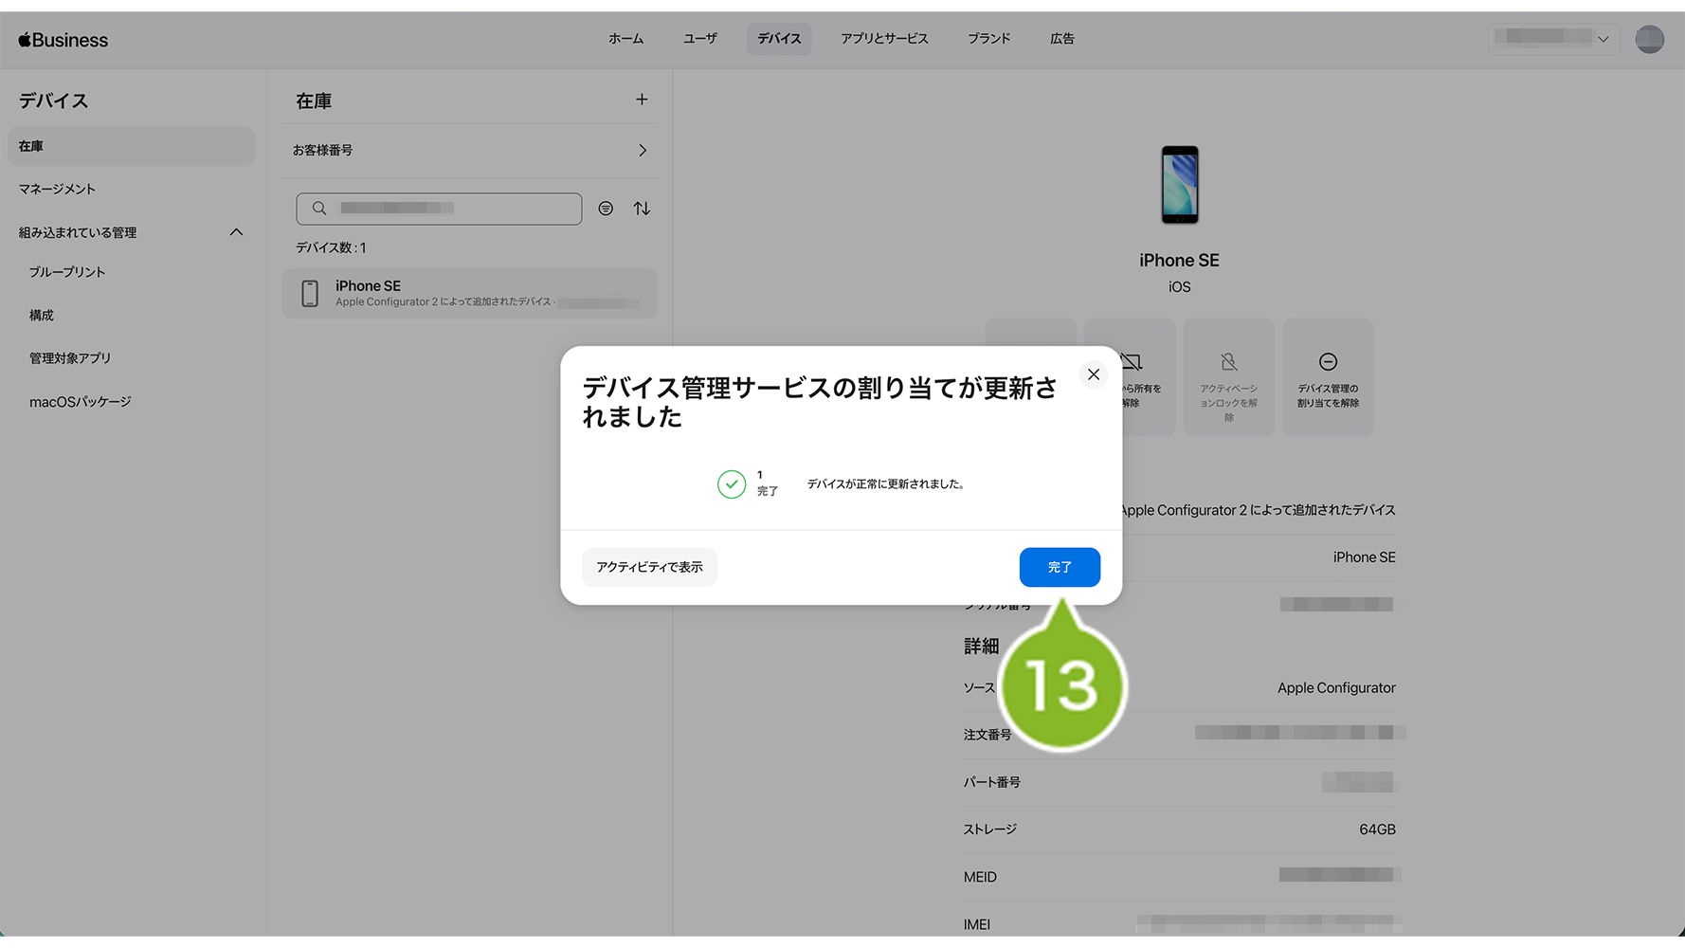Click the plus icon to add inventory

642,100
